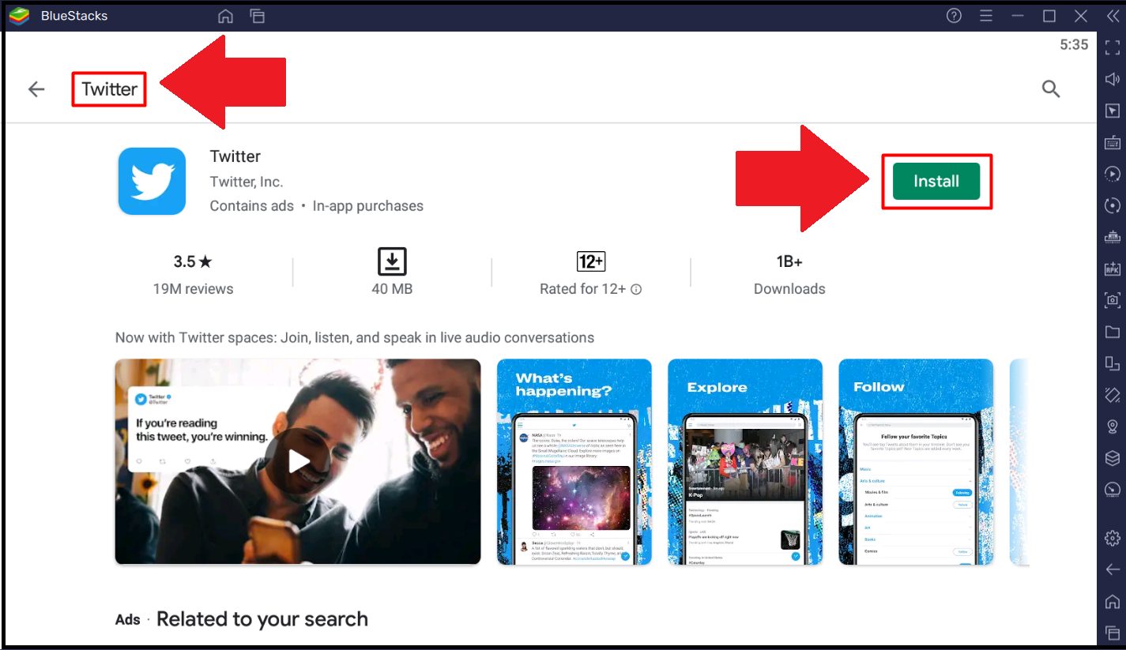1126x650 pixels.
Task: Go back using the Play Store arrow
Action: point(36,89)
